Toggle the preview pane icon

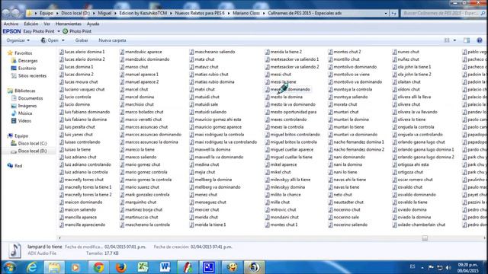click(467, 40)
